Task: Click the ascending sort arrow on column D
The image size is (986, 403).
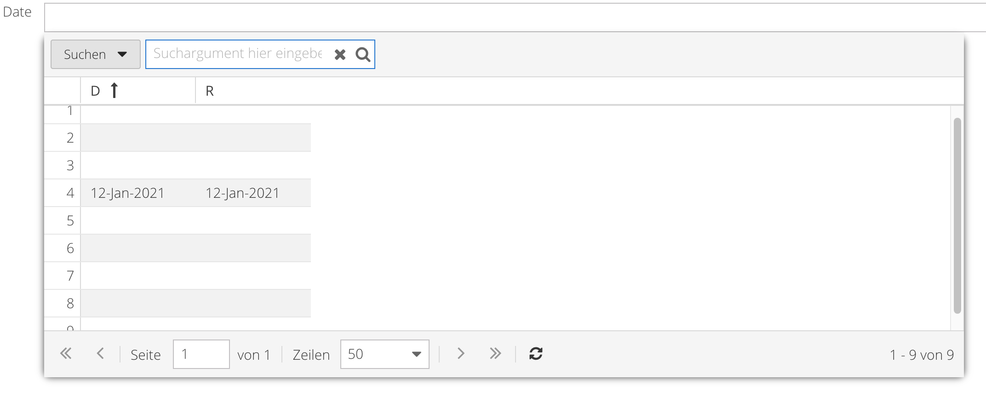Action: 114,90
